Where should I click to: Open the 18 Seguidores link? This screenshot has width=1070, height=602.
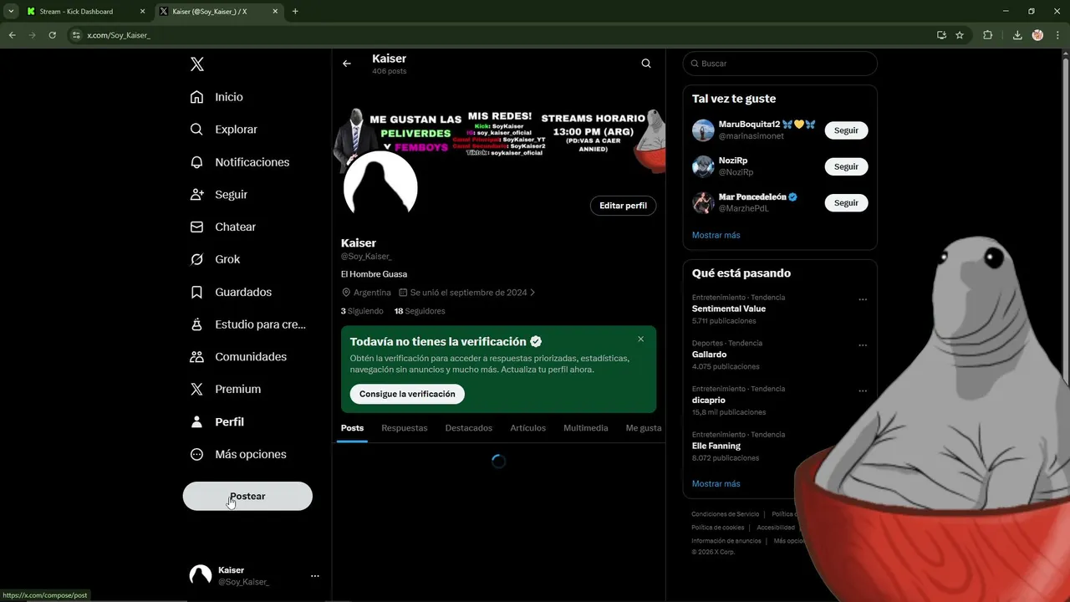tap(420, 311)
